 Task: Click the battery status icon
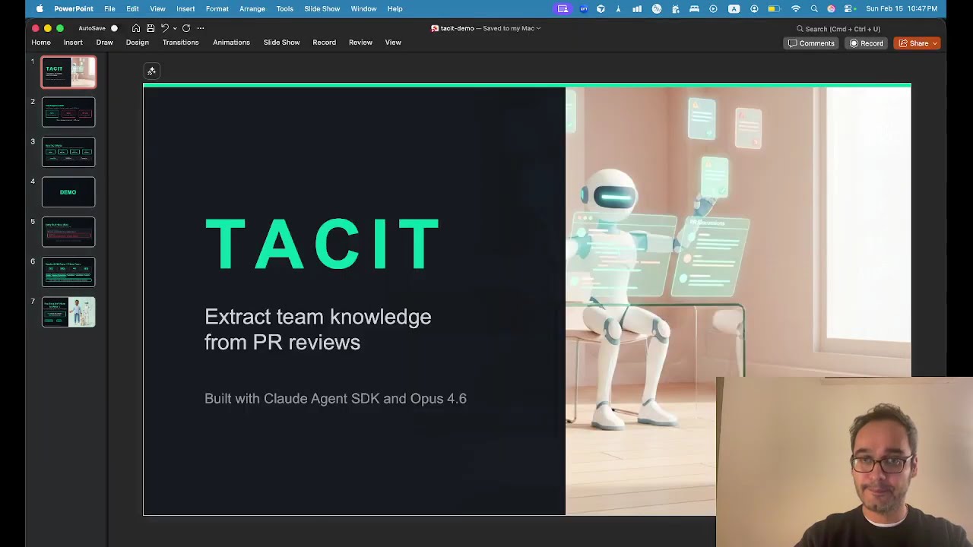[774, 9]
